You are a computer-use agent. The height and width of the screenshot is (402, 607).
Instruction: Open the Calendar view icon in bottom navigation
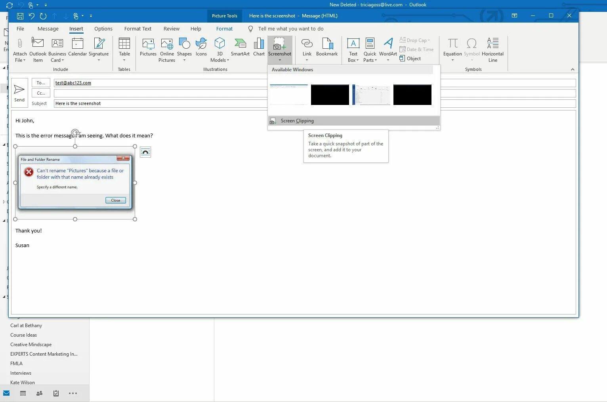coord(23,393)
